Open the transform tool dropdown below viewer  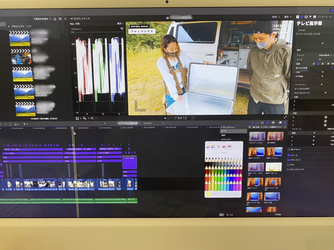tap(78, 118)
